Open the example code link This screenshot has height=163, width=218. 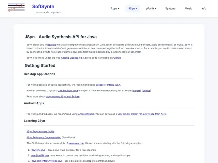76,143
